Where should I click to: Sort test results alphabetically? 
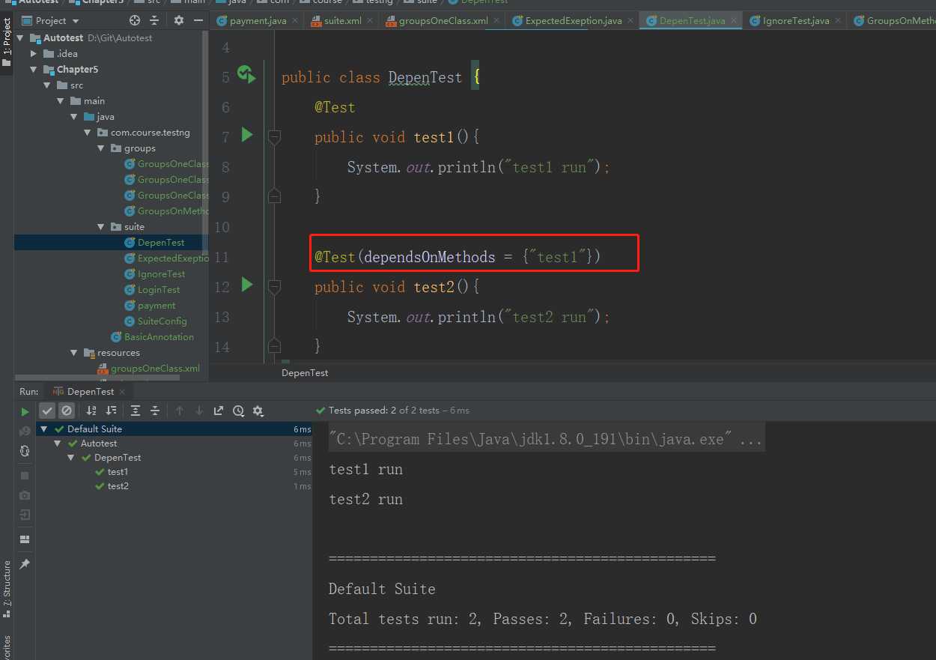pos(91,411)
